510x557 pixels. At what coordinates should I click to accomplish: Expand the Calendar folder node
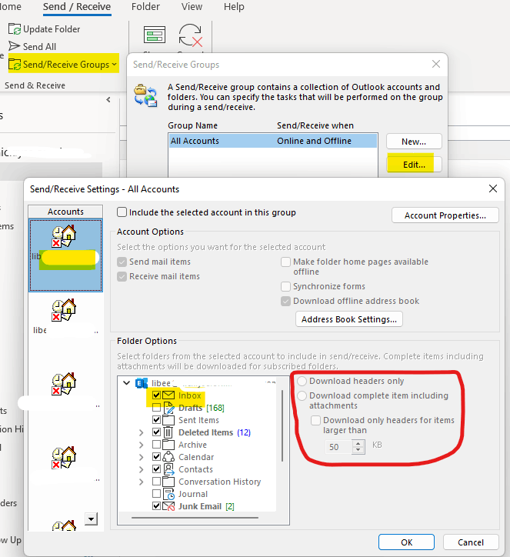(x=141, y=457)
